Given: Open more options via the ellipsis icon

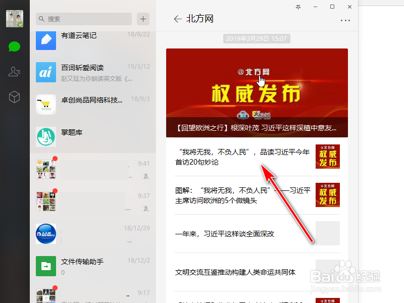Looking at the screenshot, I should [345, 20].
